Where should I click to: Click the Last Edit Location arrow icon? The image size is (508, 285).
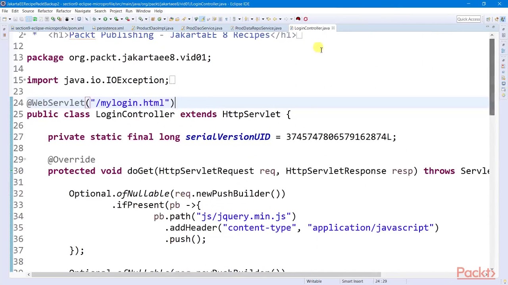[x=269, y=19]
